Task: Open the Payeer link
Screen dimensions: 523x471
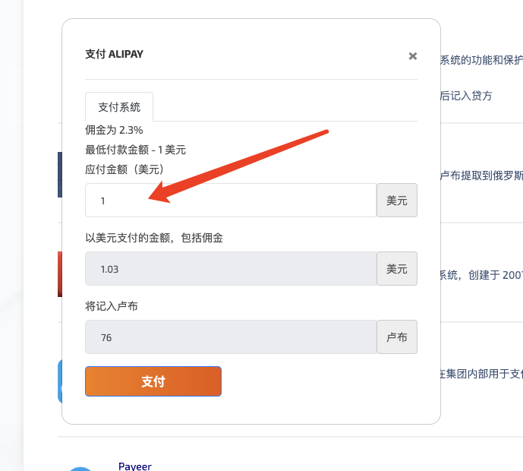Action: pos(135,466)
